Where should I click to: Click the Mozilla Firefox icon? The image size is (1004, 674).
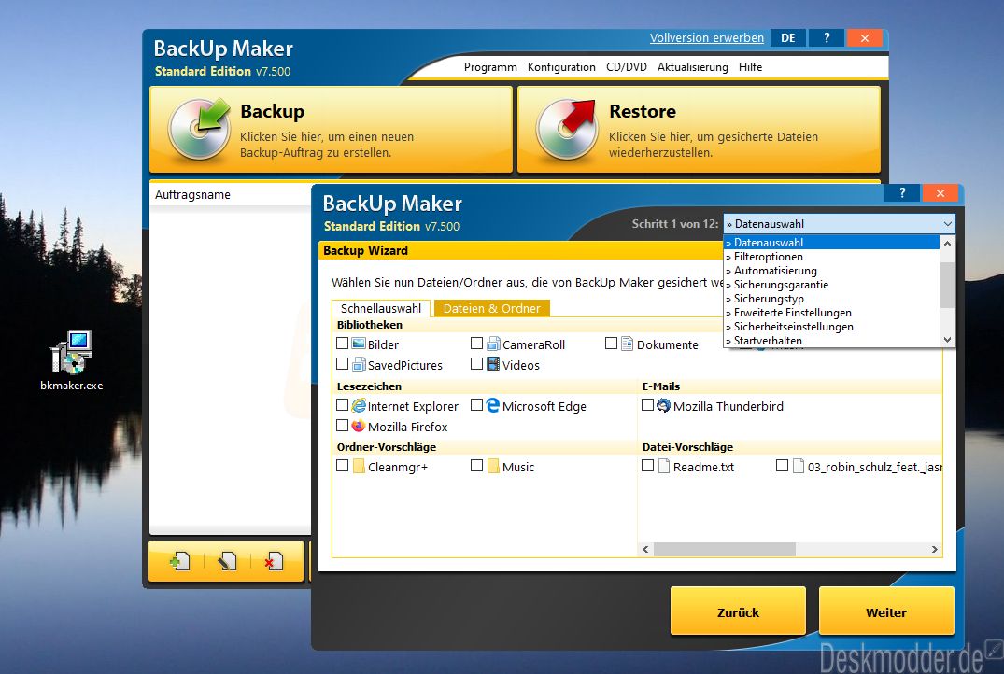pos(359,426)
